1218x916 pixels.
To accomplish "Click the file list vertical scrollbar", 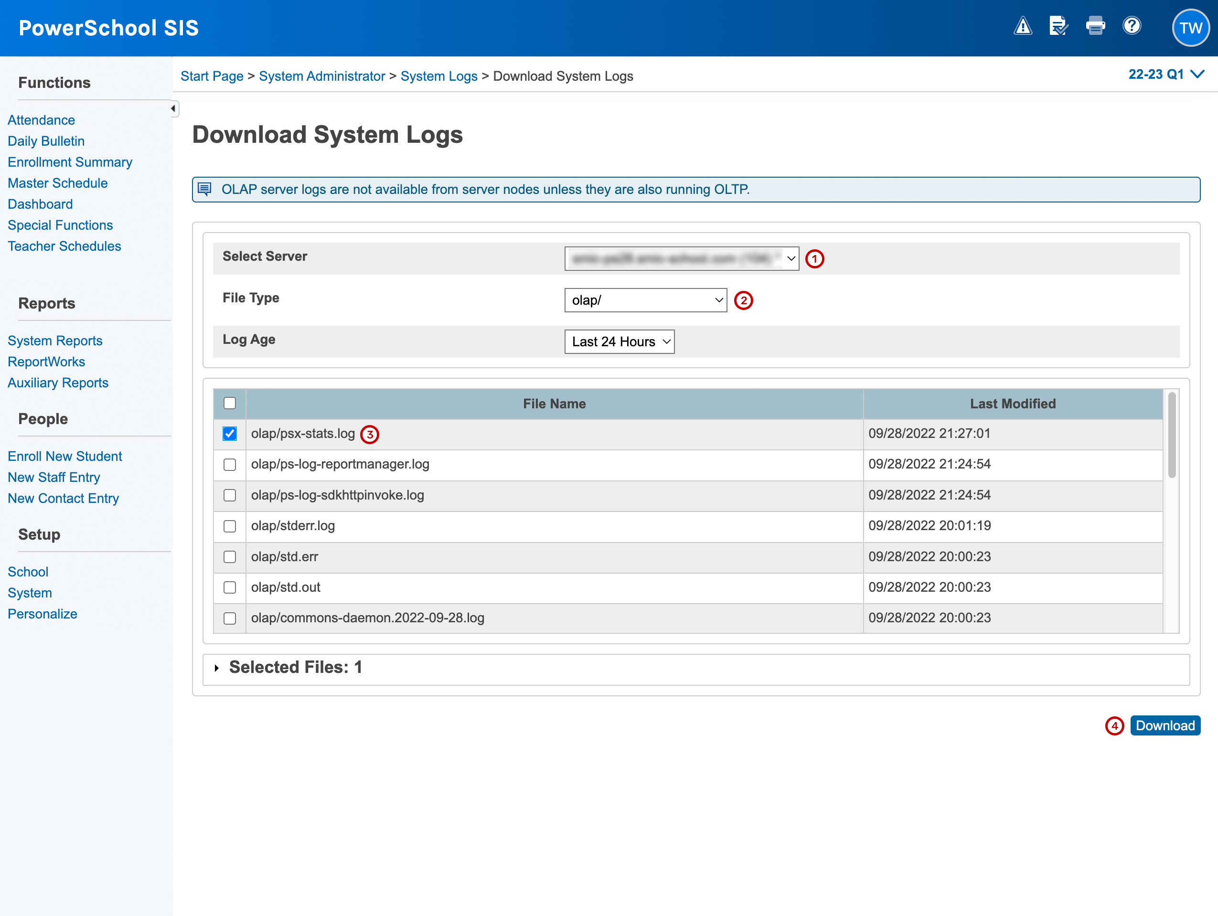I will click(1172, 435).
